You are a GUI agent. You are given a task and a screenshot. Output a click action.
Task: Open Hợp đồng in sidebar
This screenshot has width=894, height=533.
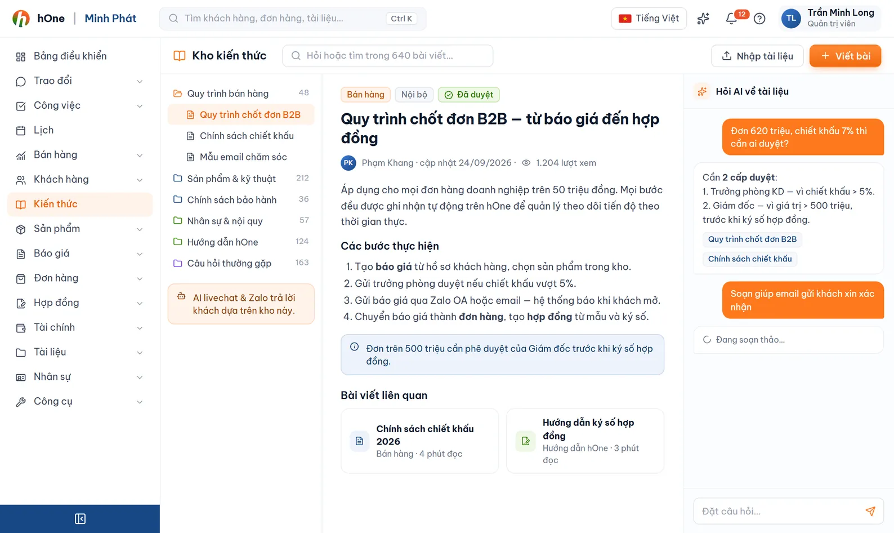(80, 303)
